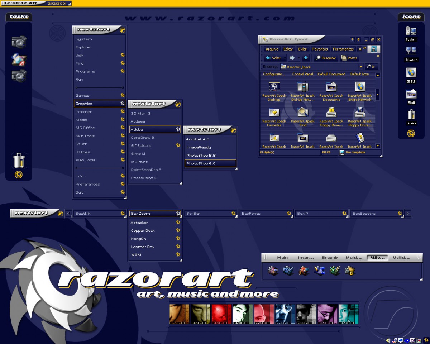The image size is (430, 344).
Task: Click the forward arrow in explorer toolbar
Action: 292,58
